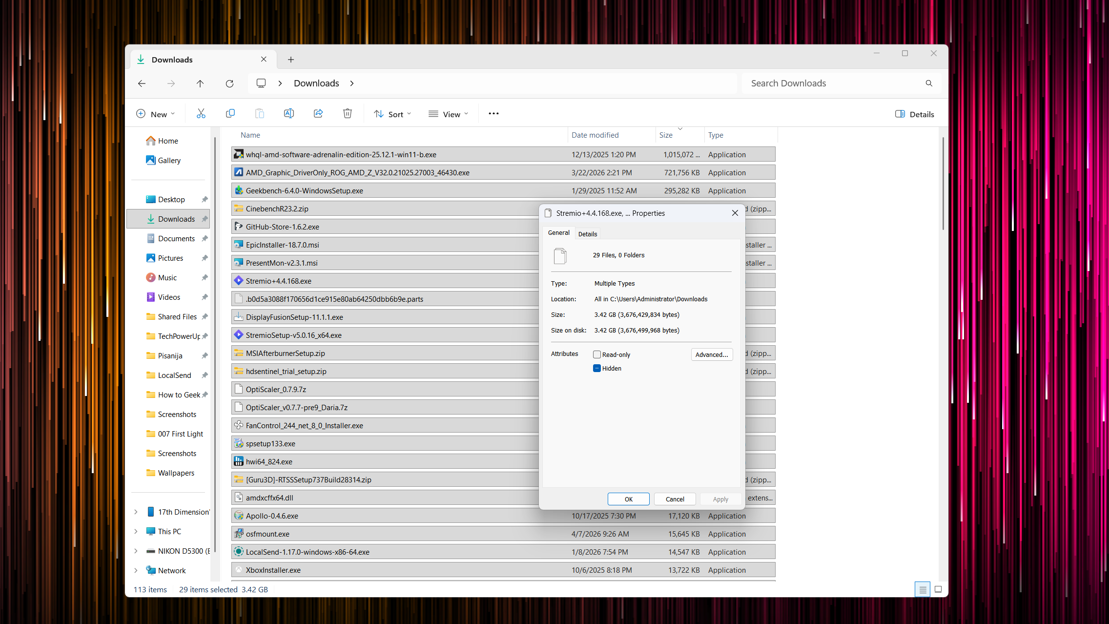Click the hwi64_824.exe file icon
Screen dimensions: 1109x624
point(238,461)
